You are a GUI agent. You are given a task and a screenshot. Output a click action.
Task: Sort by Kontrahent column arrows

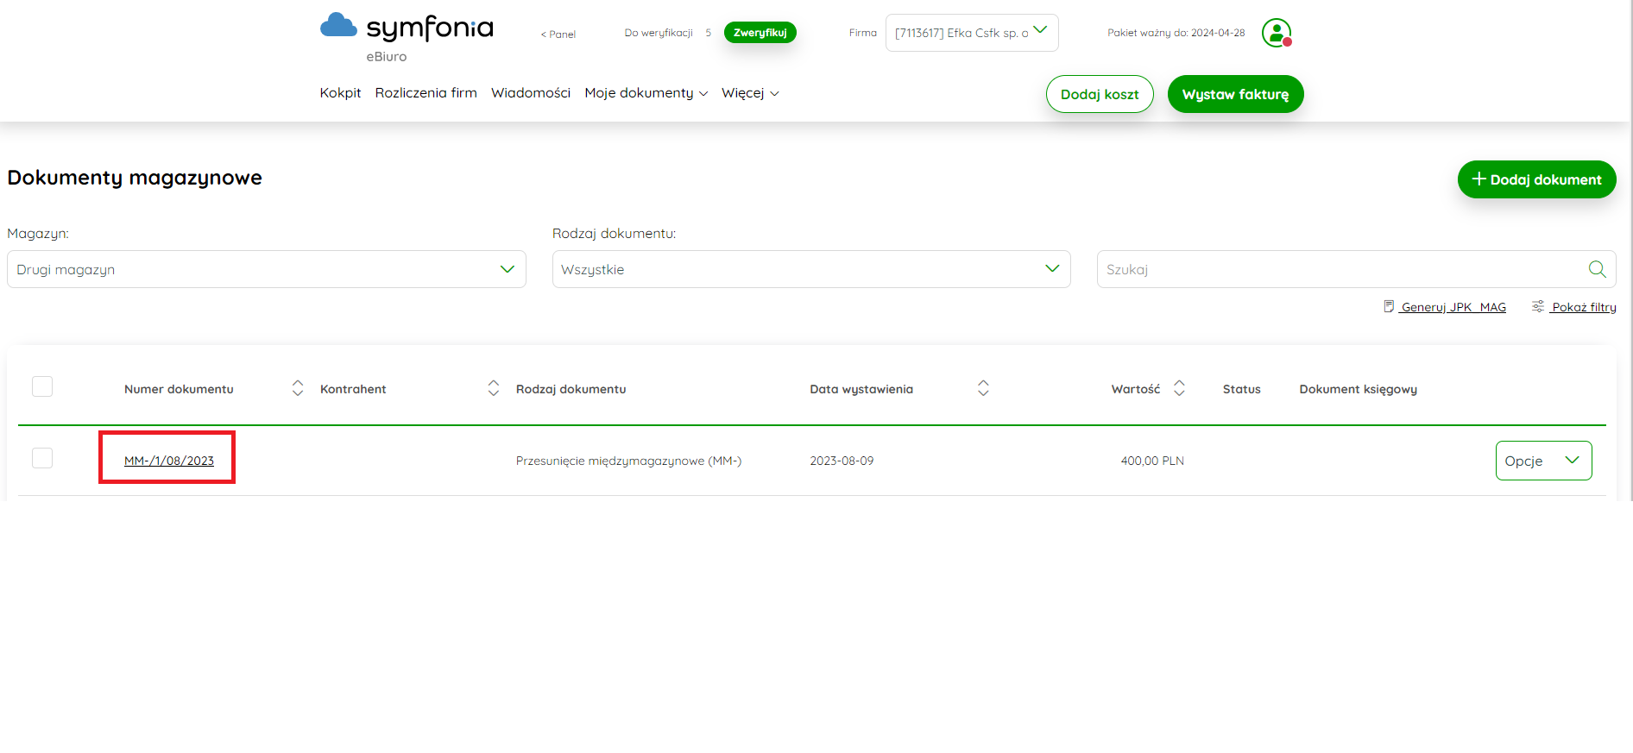[x=494, y=388]
